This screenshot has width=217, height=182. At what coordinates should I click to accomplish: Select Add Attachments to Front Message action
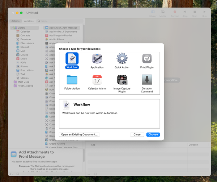(62, 28)
